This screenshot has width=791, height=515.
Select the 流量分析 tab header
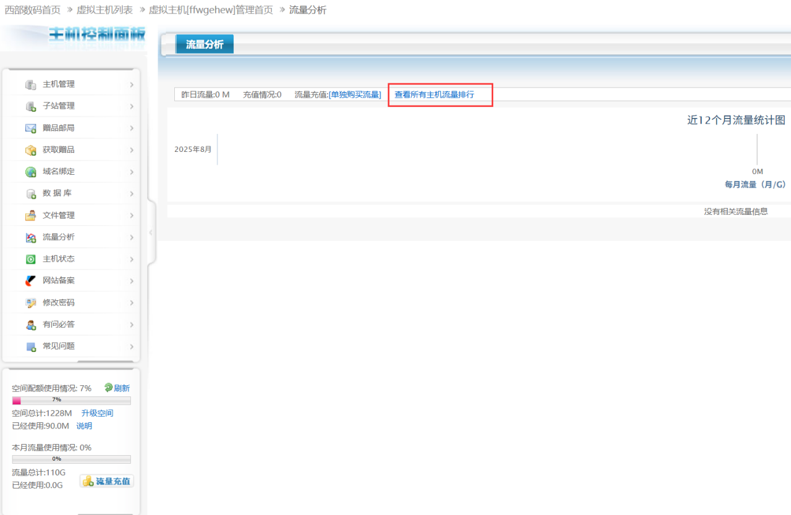pos(205,44)
